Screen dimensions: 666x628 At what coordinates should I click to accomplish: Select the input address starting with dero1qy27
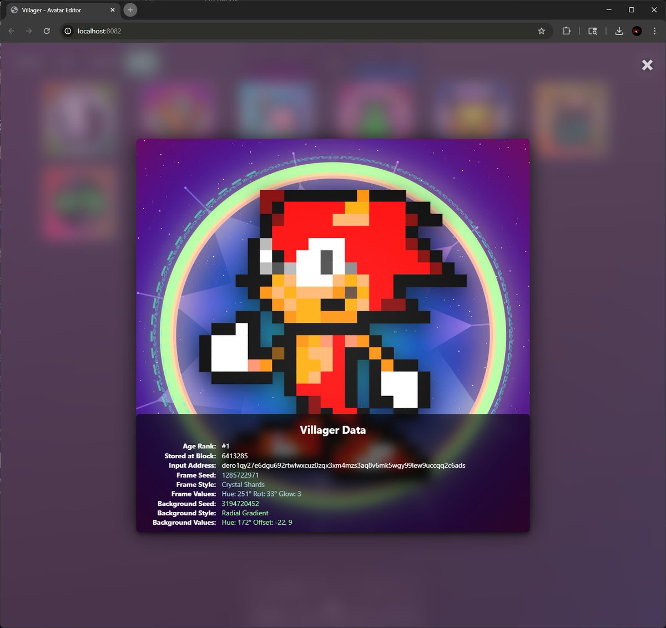pyautogui.click(x=344, y=465)
